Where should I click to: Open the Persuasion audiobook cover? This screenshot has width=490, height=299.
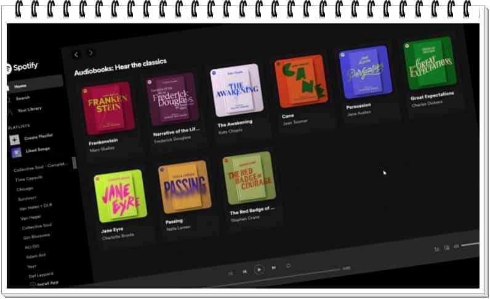(x=366, y=72)
